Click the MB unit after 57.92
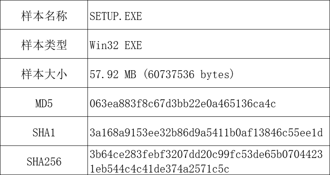 click(130, 74)
